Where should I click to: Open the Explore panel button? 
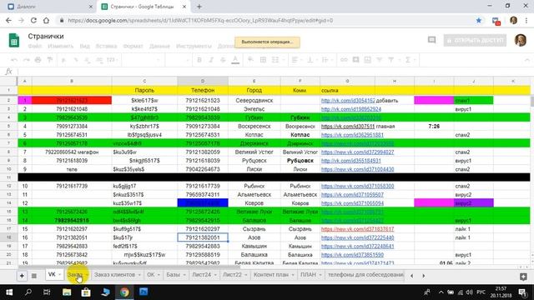(523, 277)
